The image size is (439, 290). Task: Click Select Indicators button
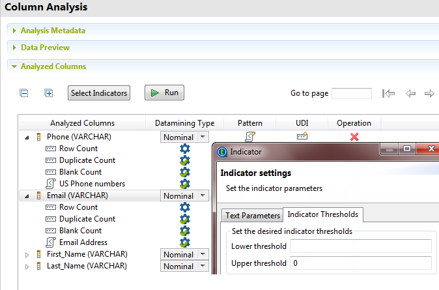(x=99, y=93)
